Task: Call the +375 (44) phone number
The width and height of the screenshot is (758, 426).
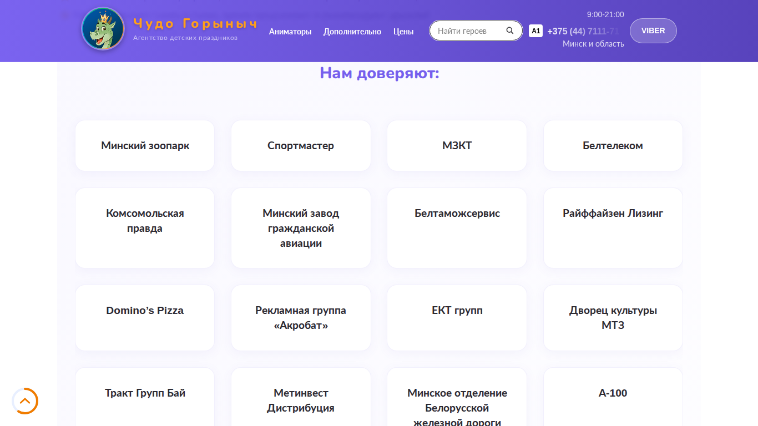Action: (583, 31)
